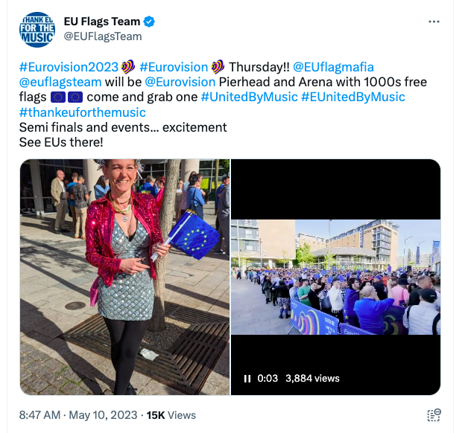The image size is (465, 433).
Task: Open the #EUnitedByMusic hashtag
Action: [353, 97]
